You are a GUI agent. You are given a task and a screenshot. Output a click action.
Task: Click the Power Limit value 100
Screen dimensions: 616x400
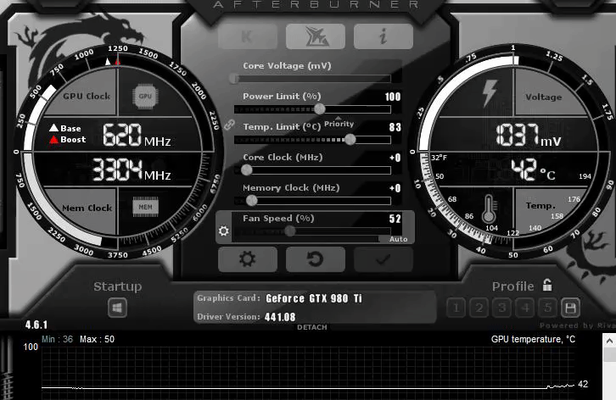tap(393, 97)
